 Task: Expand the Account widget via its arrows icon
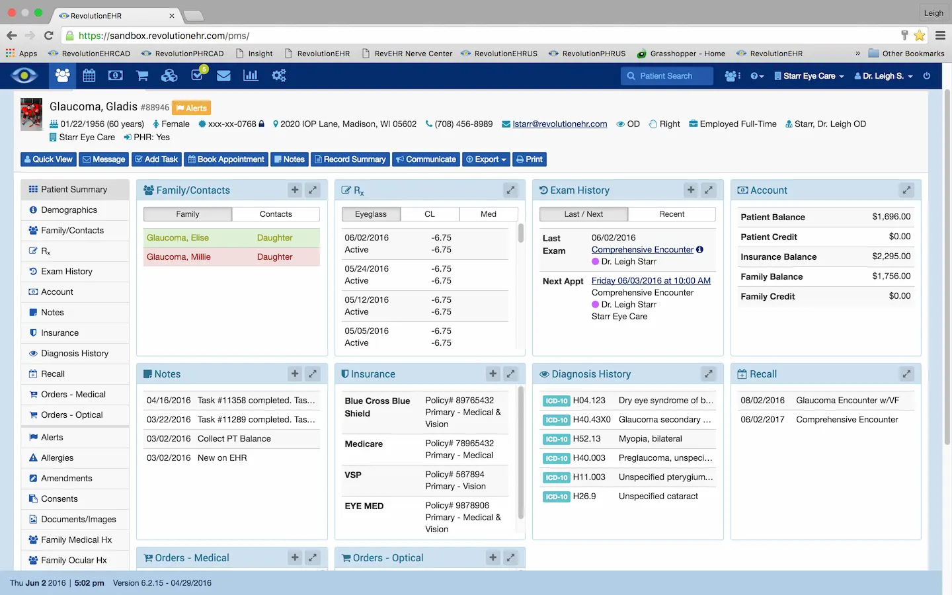pyautogui.click(x=906, y=190)
